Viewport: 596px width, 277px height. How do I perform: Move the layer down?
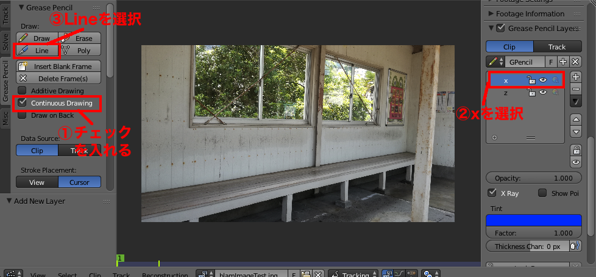(x=576, y=132)
